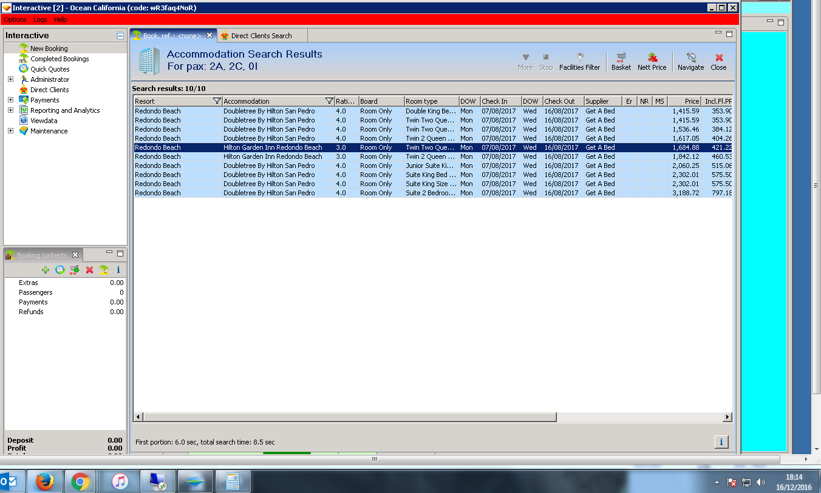Open the Accommodation column filter dropdown

[x=329, y=101]
